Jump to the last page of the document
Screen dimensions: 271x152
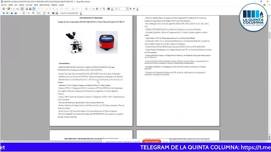(x=15, y=13)
